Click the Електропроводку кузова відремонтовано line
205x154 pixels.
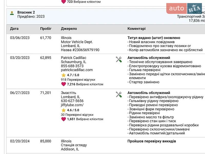click(x=165, y=66)
